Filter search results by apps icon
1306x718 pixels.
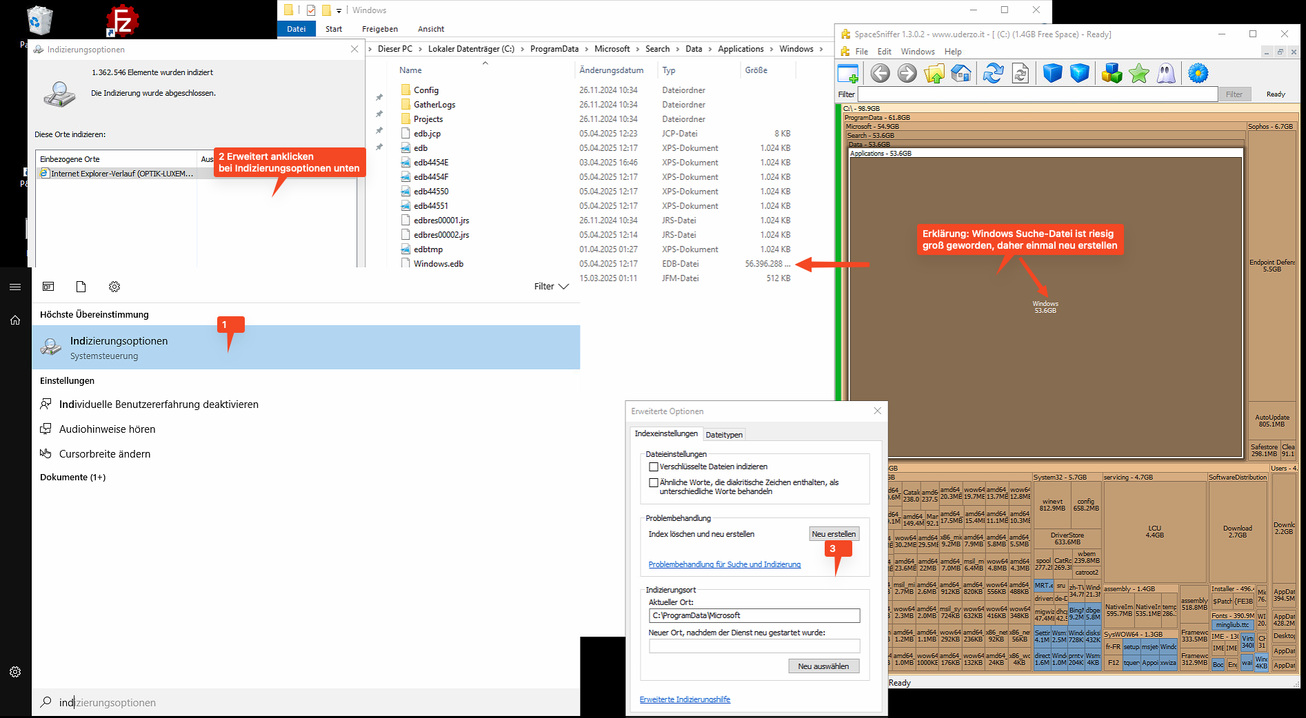click(x=48, y=287)
